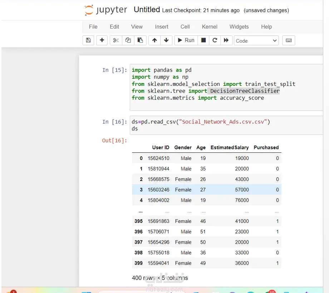
Task: Open the File menu
Action: (93, 27)
